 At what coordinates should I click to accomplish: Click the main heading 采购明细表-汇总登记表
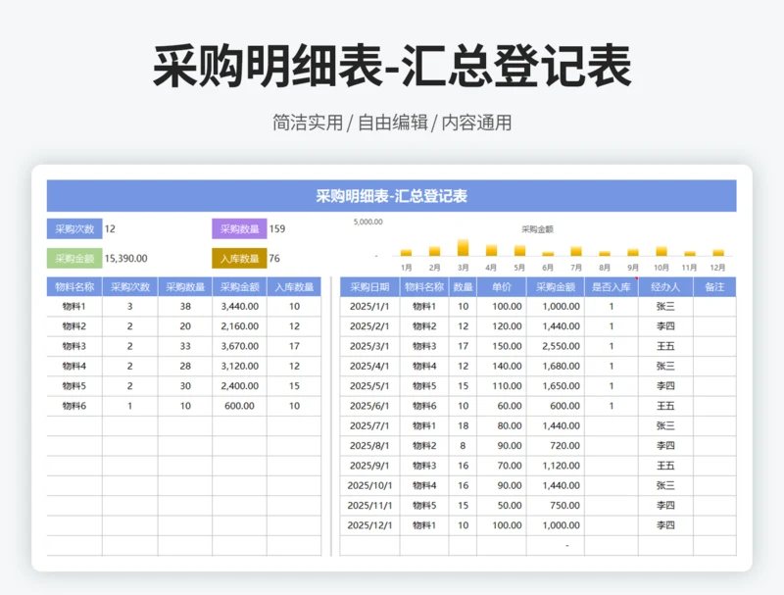(392, 66)
